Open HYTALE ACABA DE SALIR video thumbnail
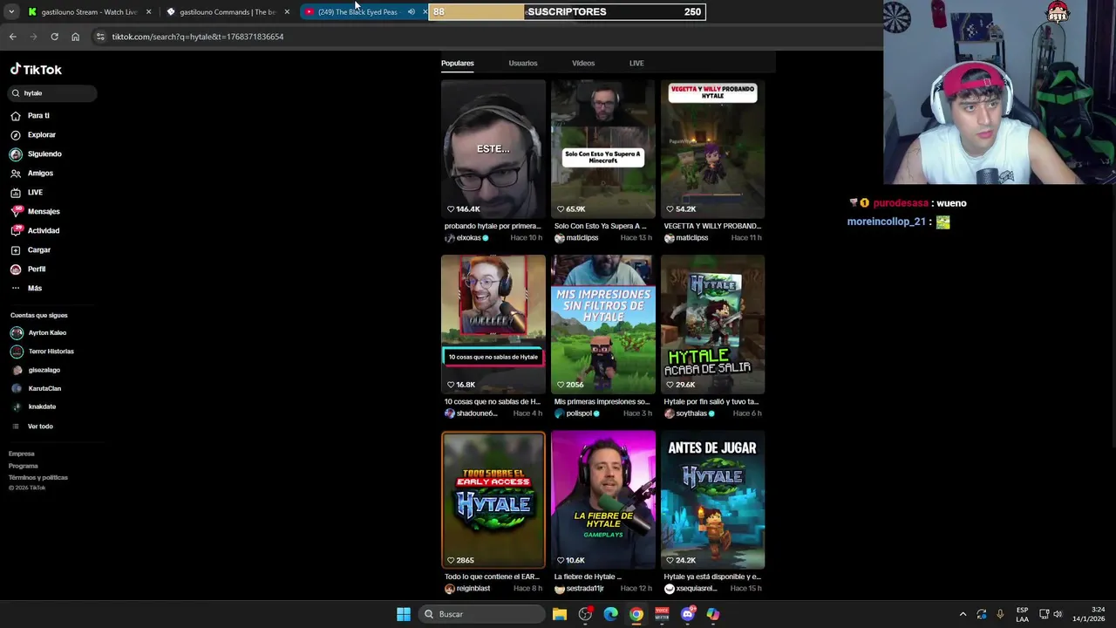Screen dimensions: 1116x628 click(x=713, y=324)
